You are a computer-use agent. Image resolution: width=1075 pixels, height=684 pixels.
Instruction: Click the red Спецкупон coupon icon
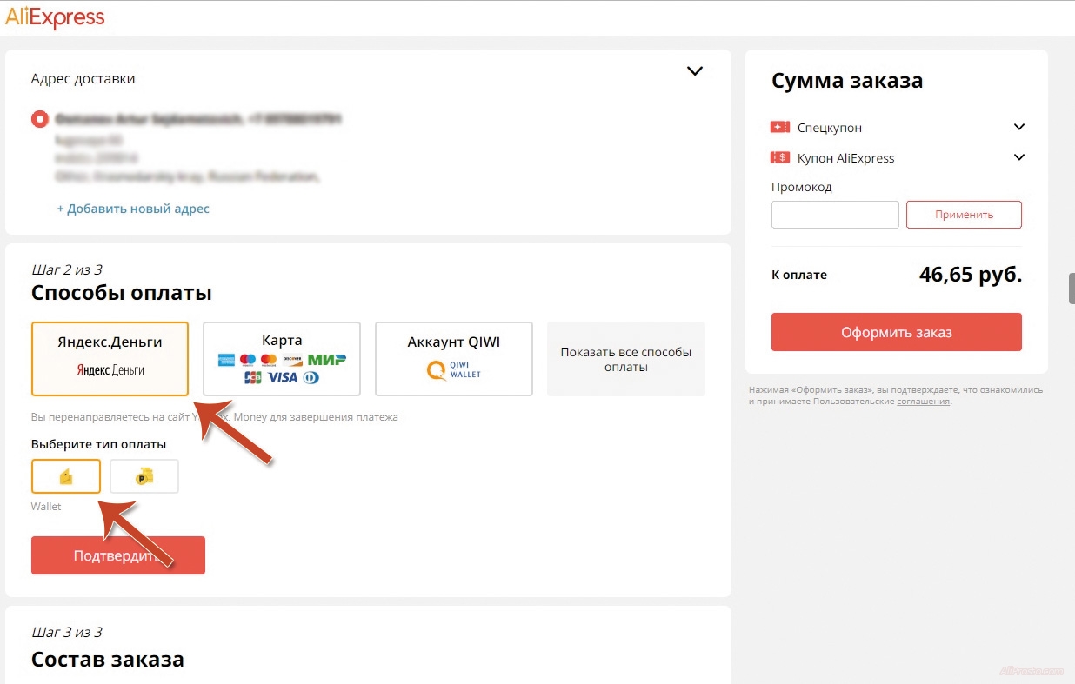pos(780,128)
